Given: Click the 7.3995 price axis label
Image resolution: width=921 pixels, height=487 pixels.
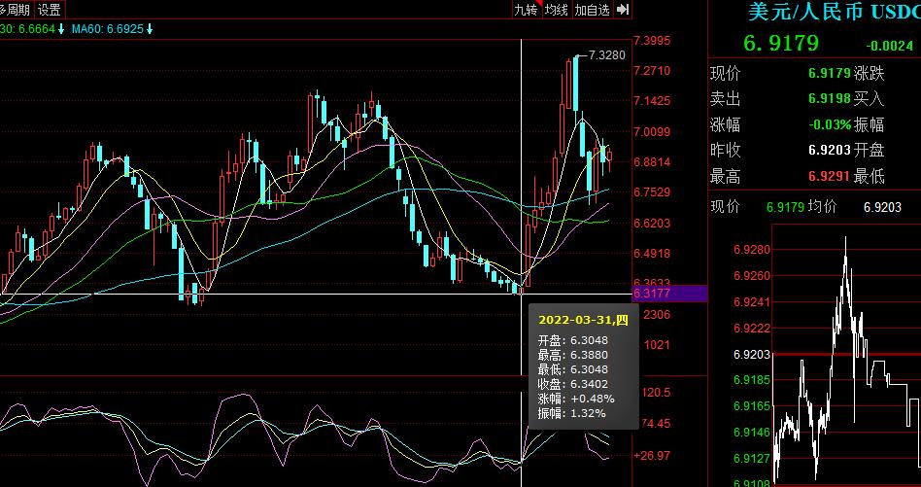Looking at the screenshot, I should click(652, 41).
